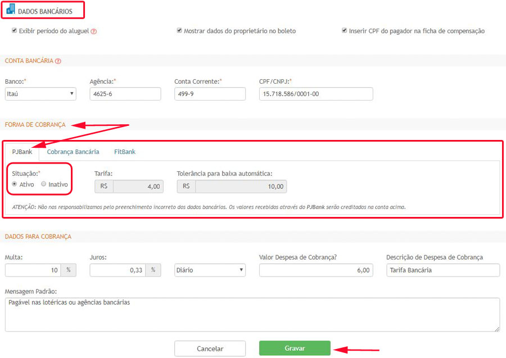The width and height of the screenshot is (506, 358).
Task: Click help icon next to Exibir período do aluguel
Action: click(x=94, y=31)
